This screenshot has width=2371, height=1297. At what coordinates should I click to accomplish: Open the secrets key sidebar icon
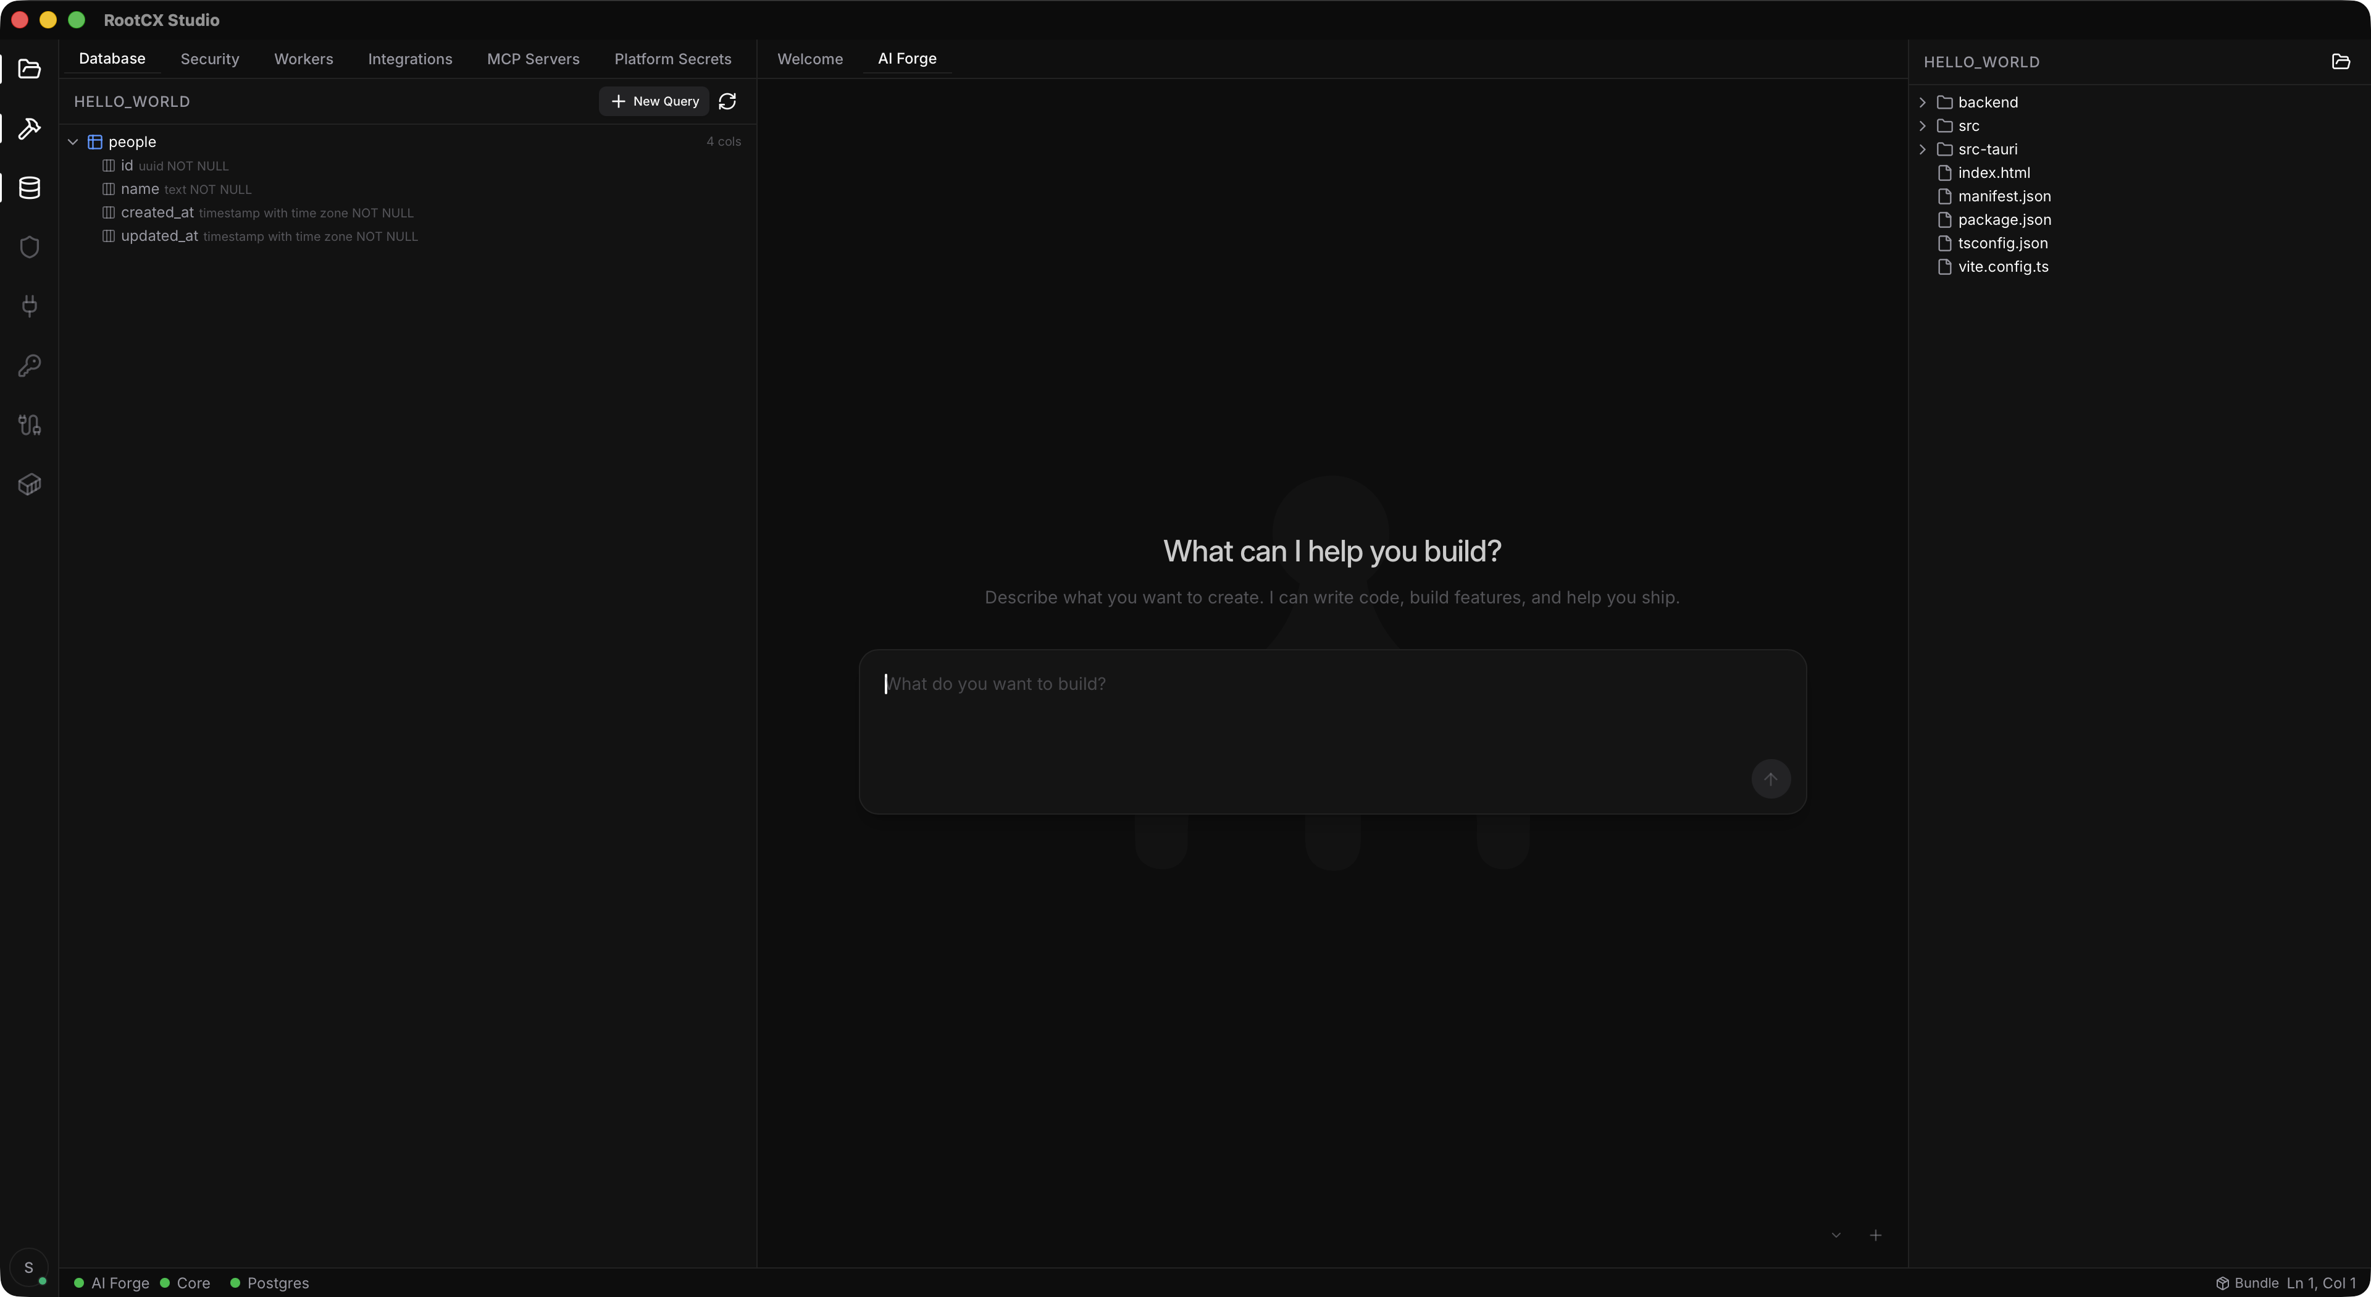click(x=30, y=366)
